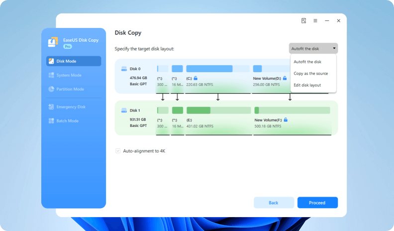394x231 pixels.
Task: Select New Volume(D:) partition bar
Action: pyautogui.click(x=272, y=69)
